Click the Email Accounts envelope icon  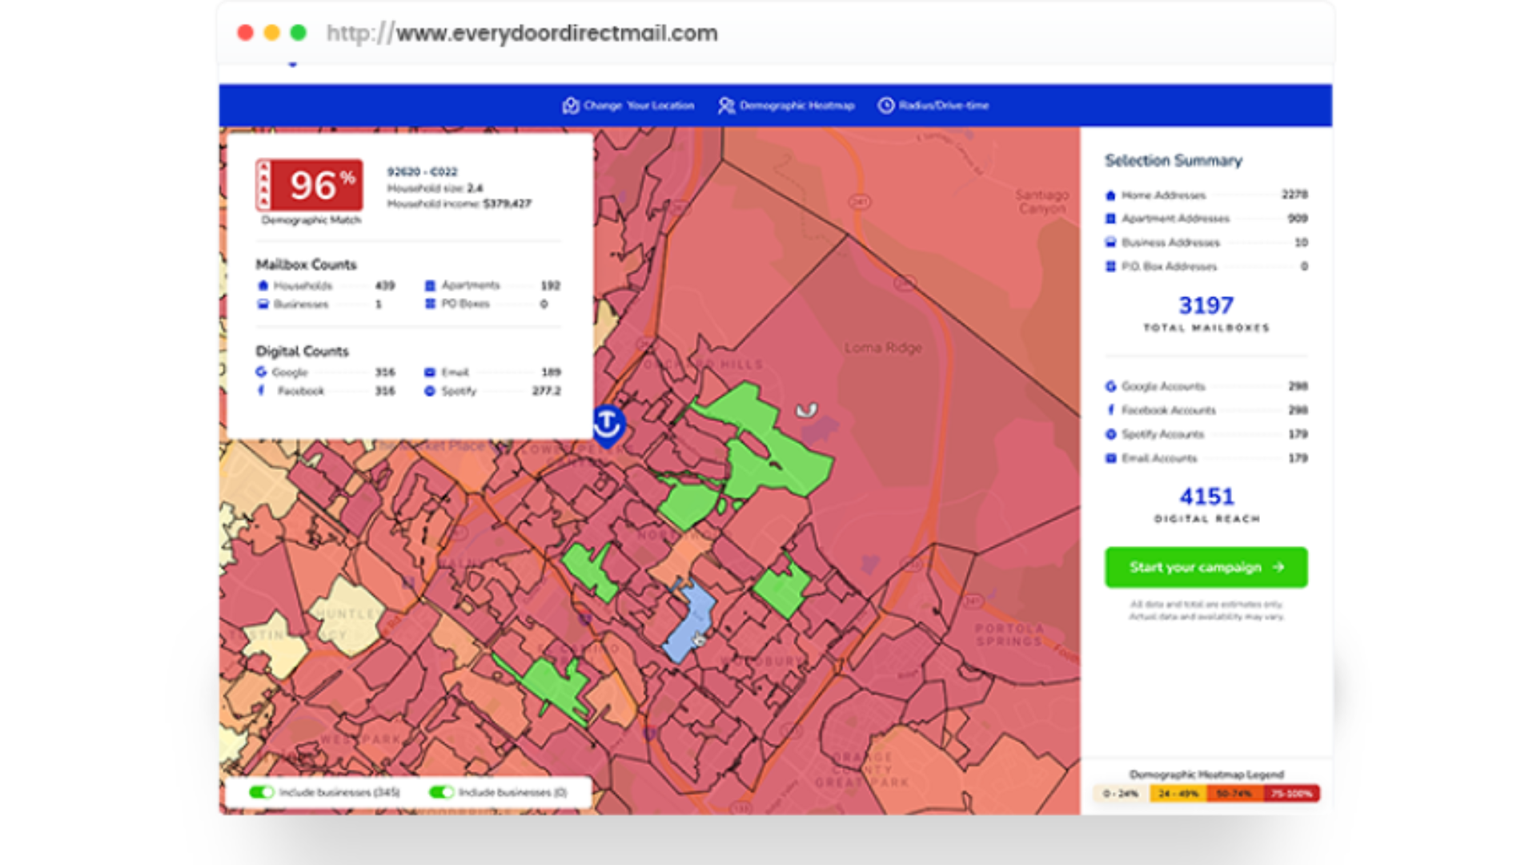pos(1110,458)
